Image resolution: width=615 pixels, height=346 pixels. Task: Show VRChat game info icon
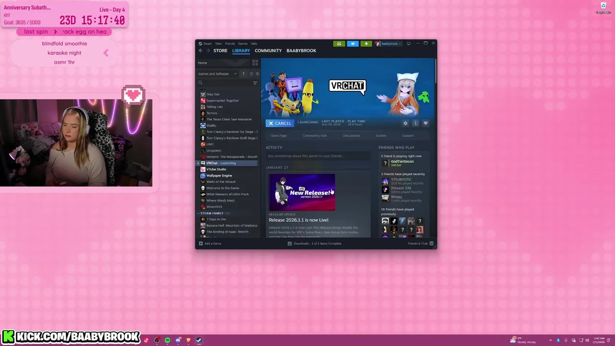[x=416, y=123]
